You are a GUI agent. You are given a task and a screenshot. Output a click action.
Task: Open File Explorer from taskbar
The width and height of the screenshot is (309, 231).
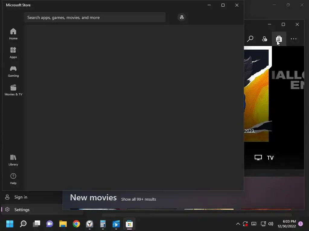(63, 224)
